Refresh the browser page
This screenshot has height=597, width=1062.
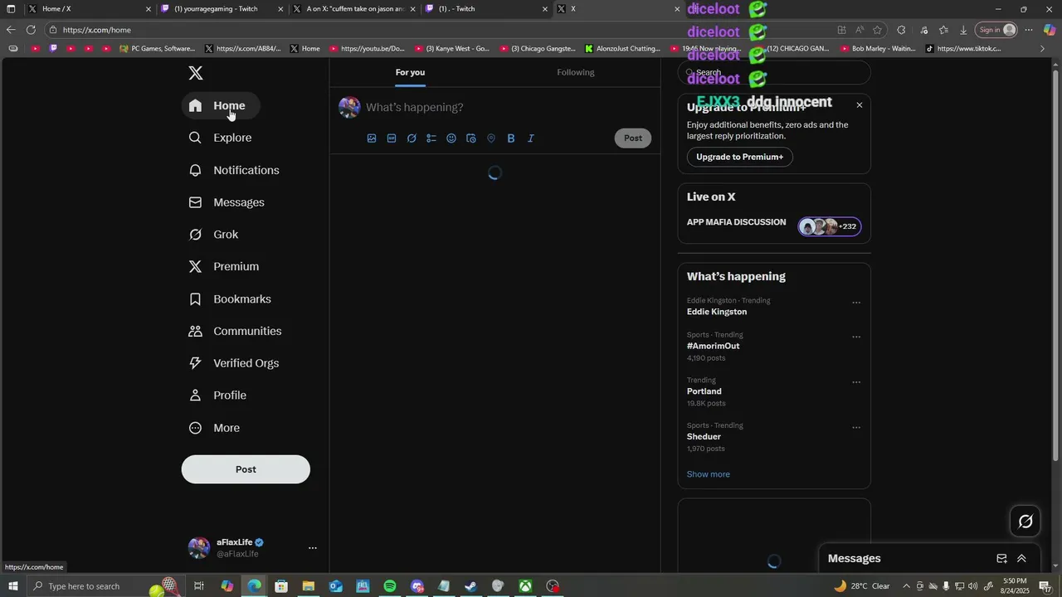tap(31, 30)
